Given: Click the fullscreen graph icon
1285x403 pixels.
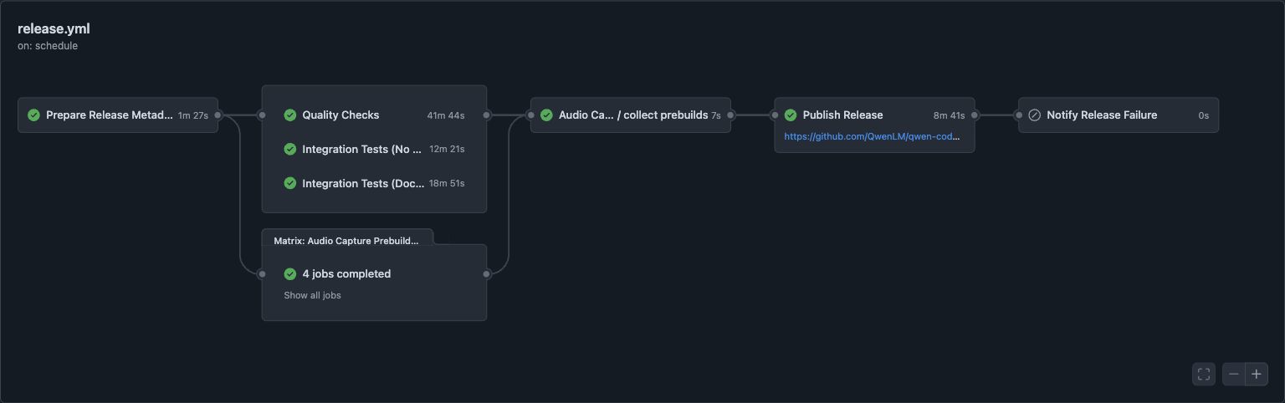Looking at the screenshot, I should 1204,374.
